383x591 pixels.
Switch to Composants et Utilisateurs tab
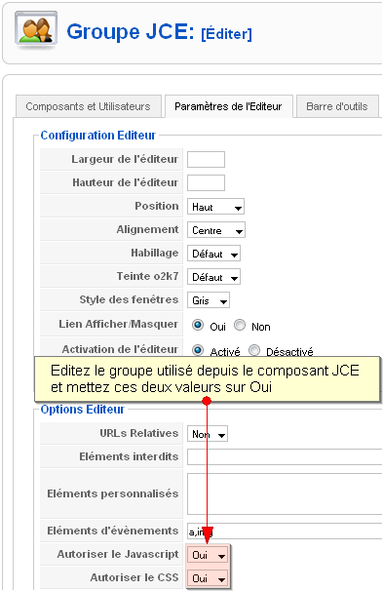(89, 106)
